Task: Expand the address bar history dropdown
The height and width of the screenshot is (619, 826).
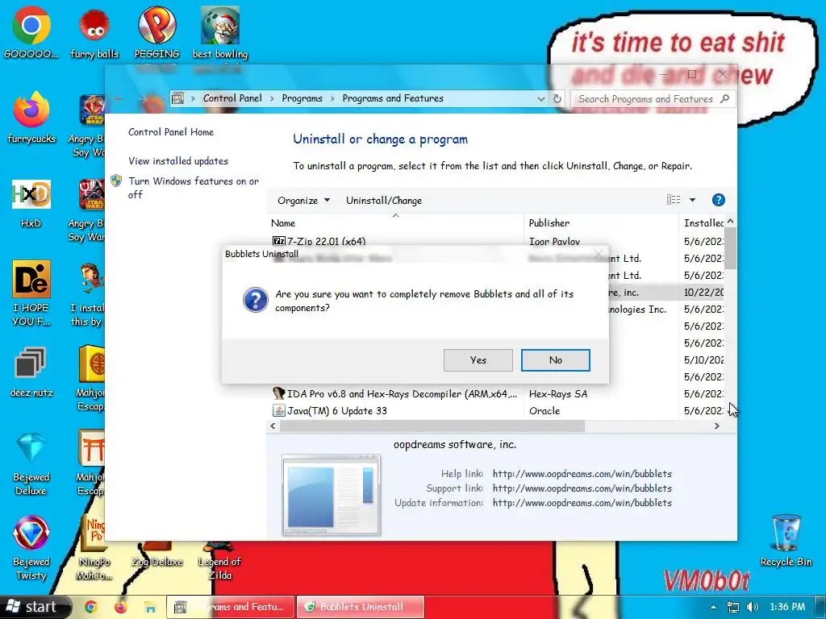Action: coord(540,99)
